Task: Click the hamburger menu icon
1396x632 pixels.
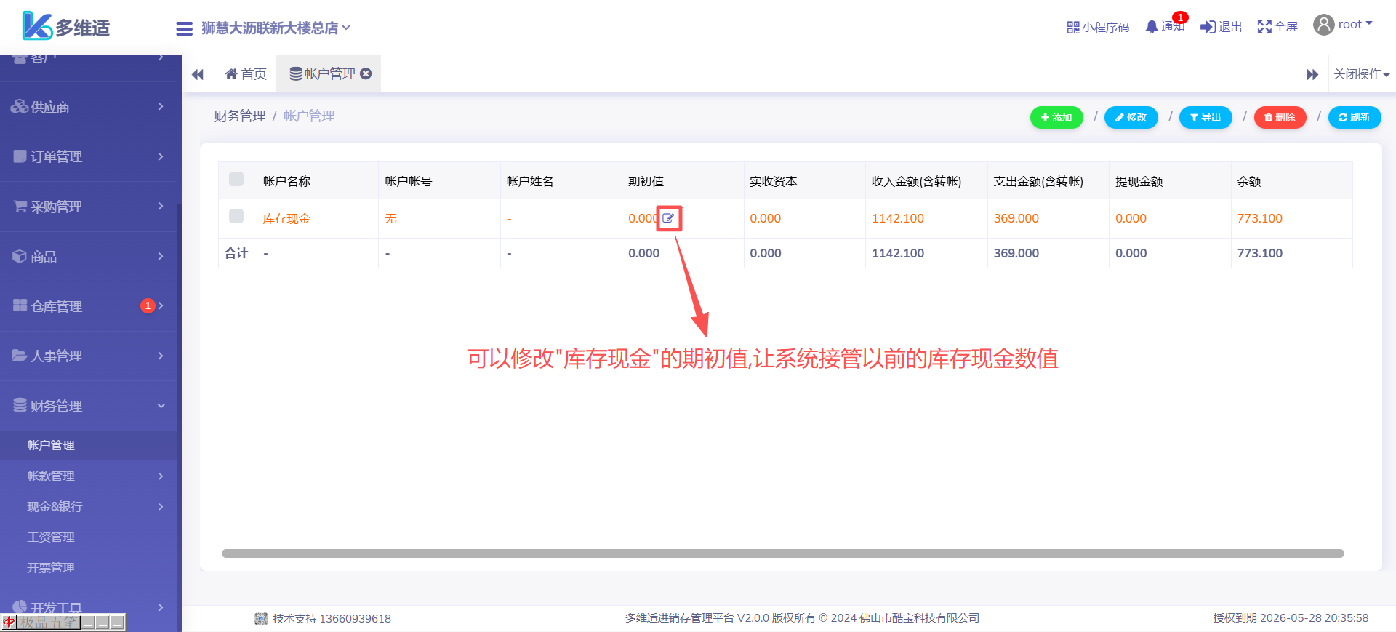Action: point(184,28)
